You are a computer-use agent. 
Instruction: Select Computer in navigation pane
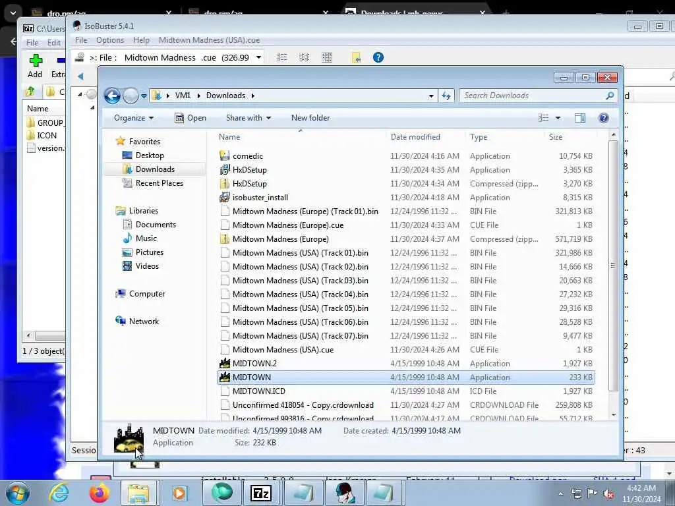pyautogui.click(x=146, y=294)
